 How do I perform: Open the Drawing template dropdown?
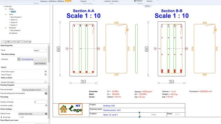pos(35,90)
